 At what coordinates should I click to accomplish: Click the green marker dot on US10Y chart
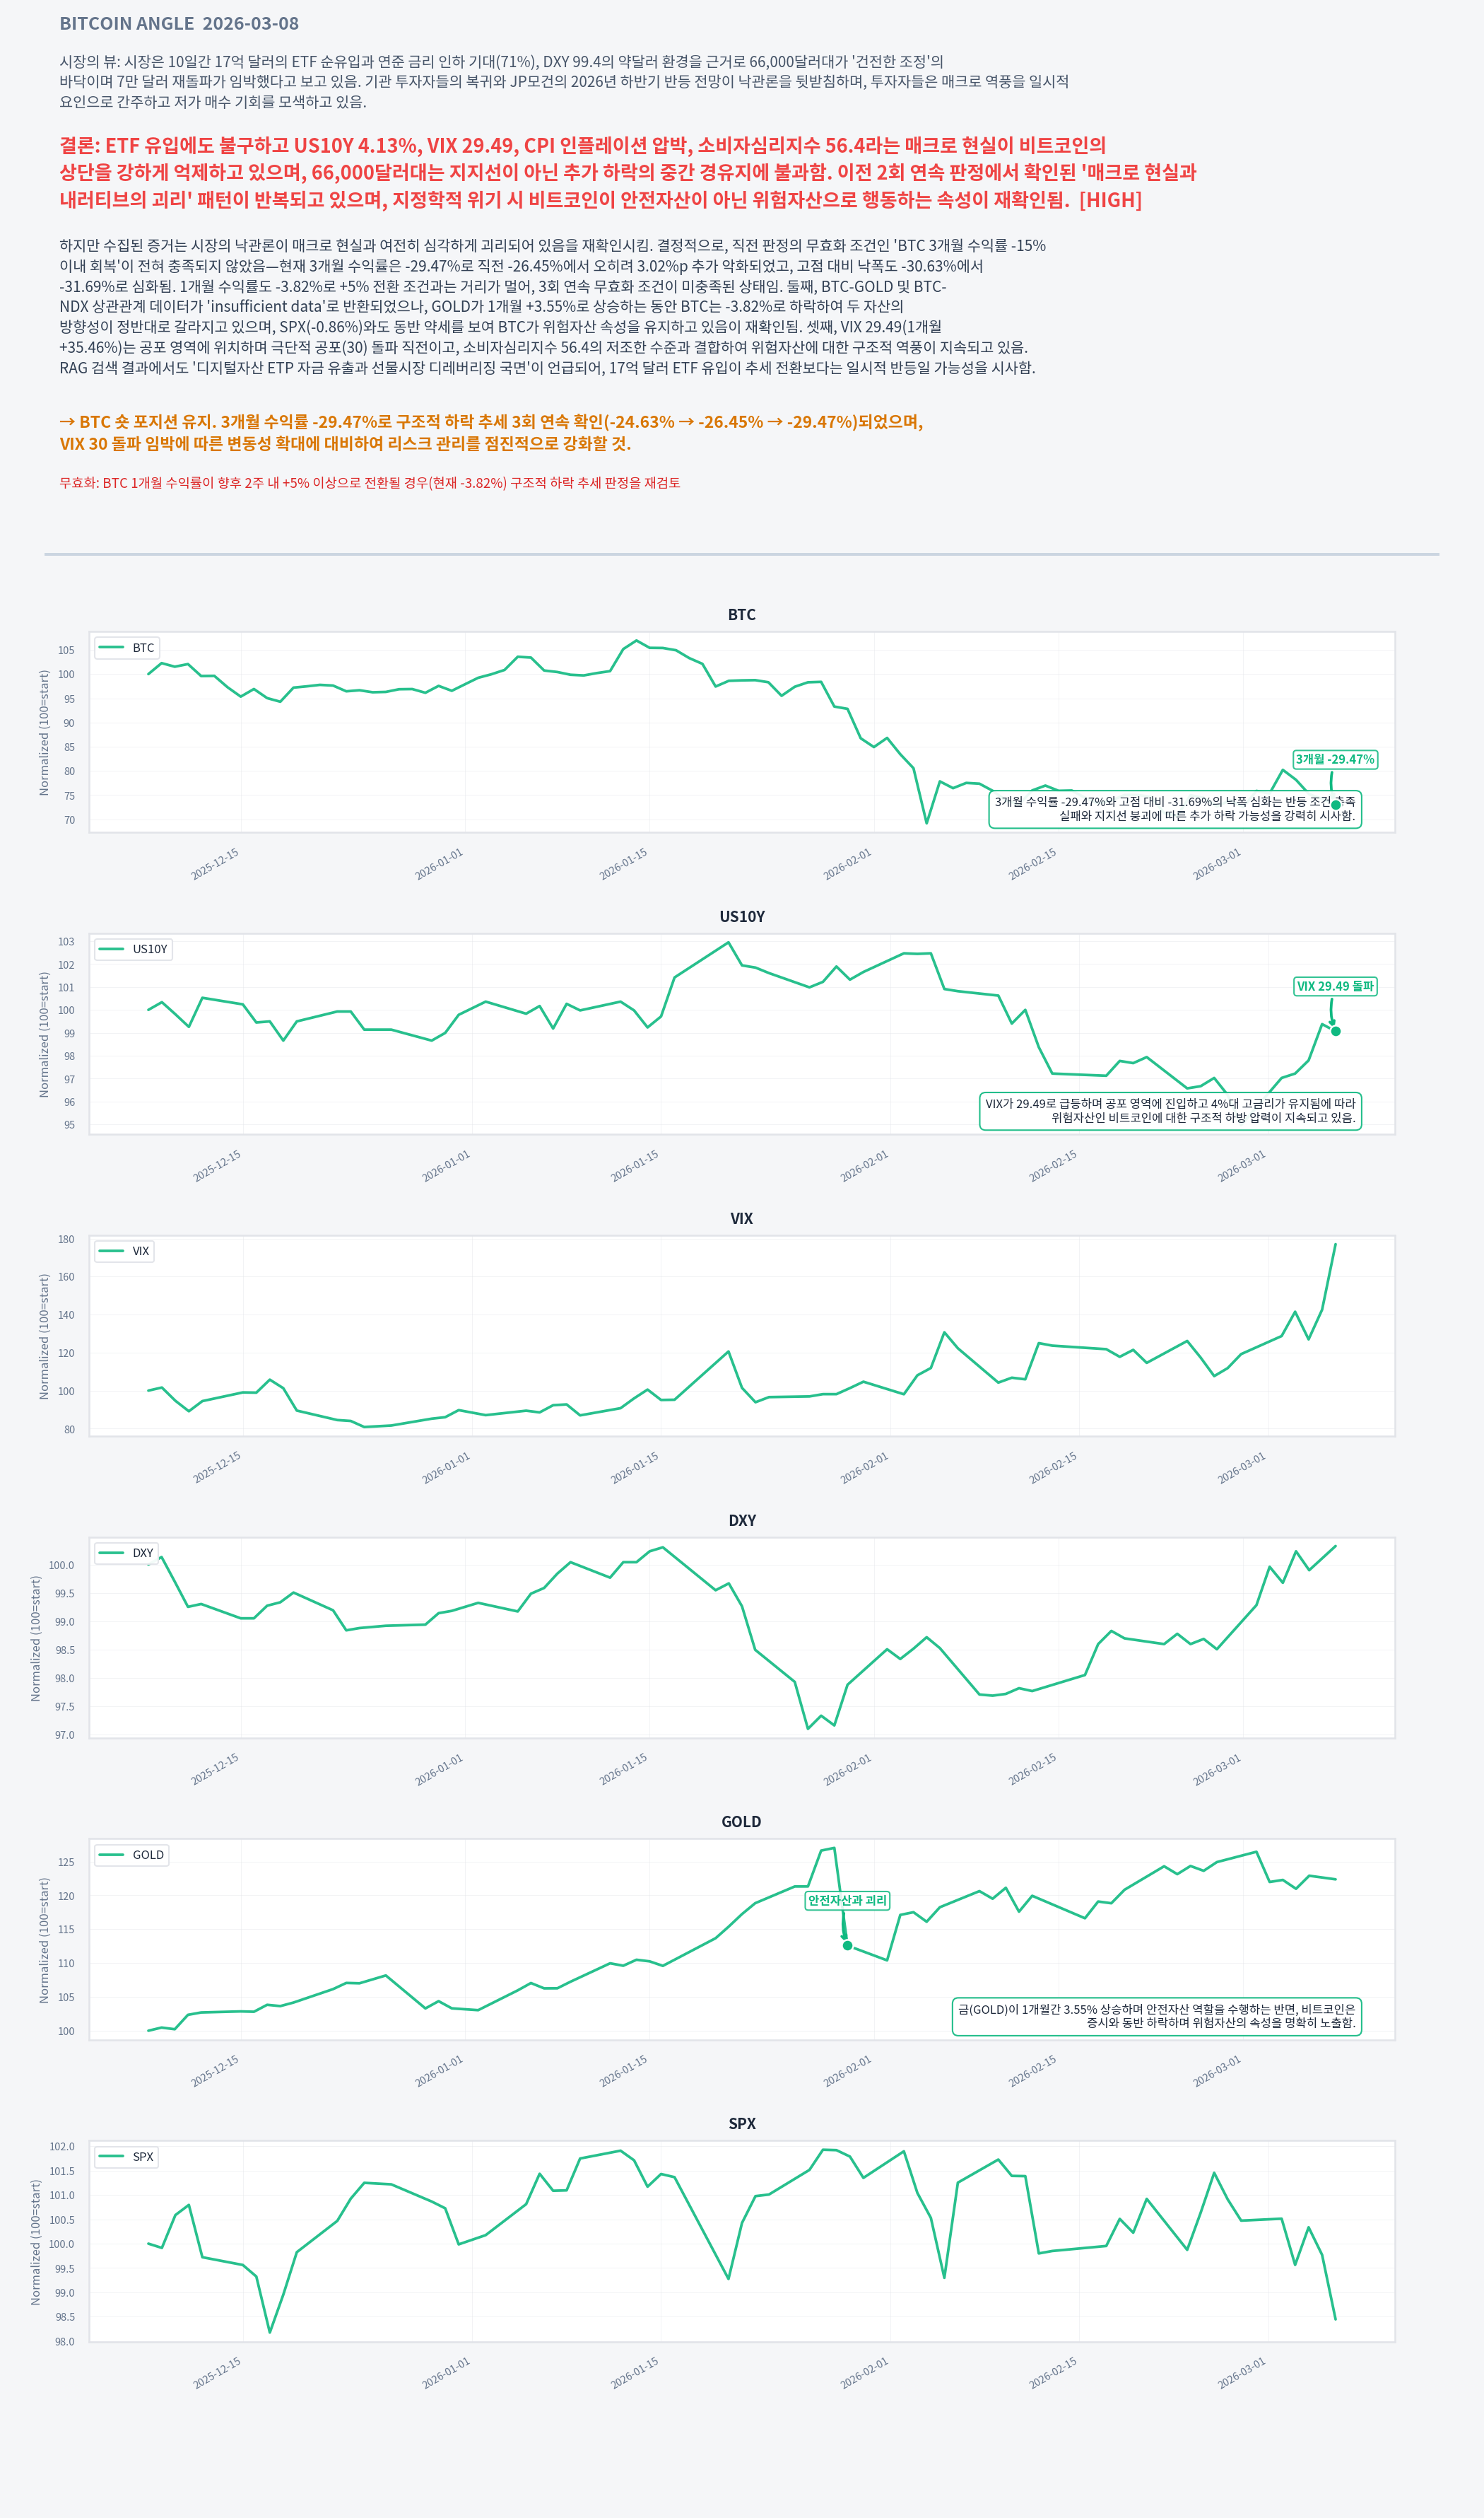coord(1335,1032)
